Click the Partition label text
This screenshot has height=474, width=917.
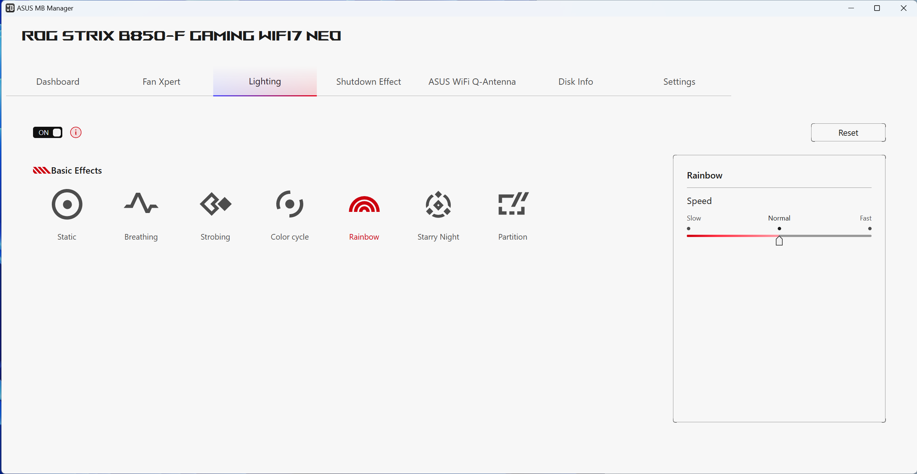pyautogui.click(x=513, y=237)
